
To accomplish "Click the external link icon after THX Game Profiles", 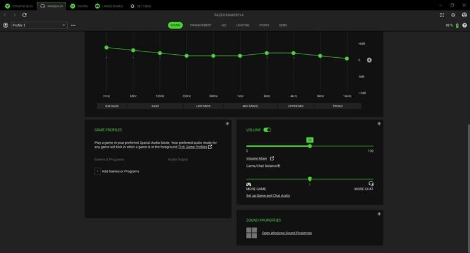I will [210, 147].
